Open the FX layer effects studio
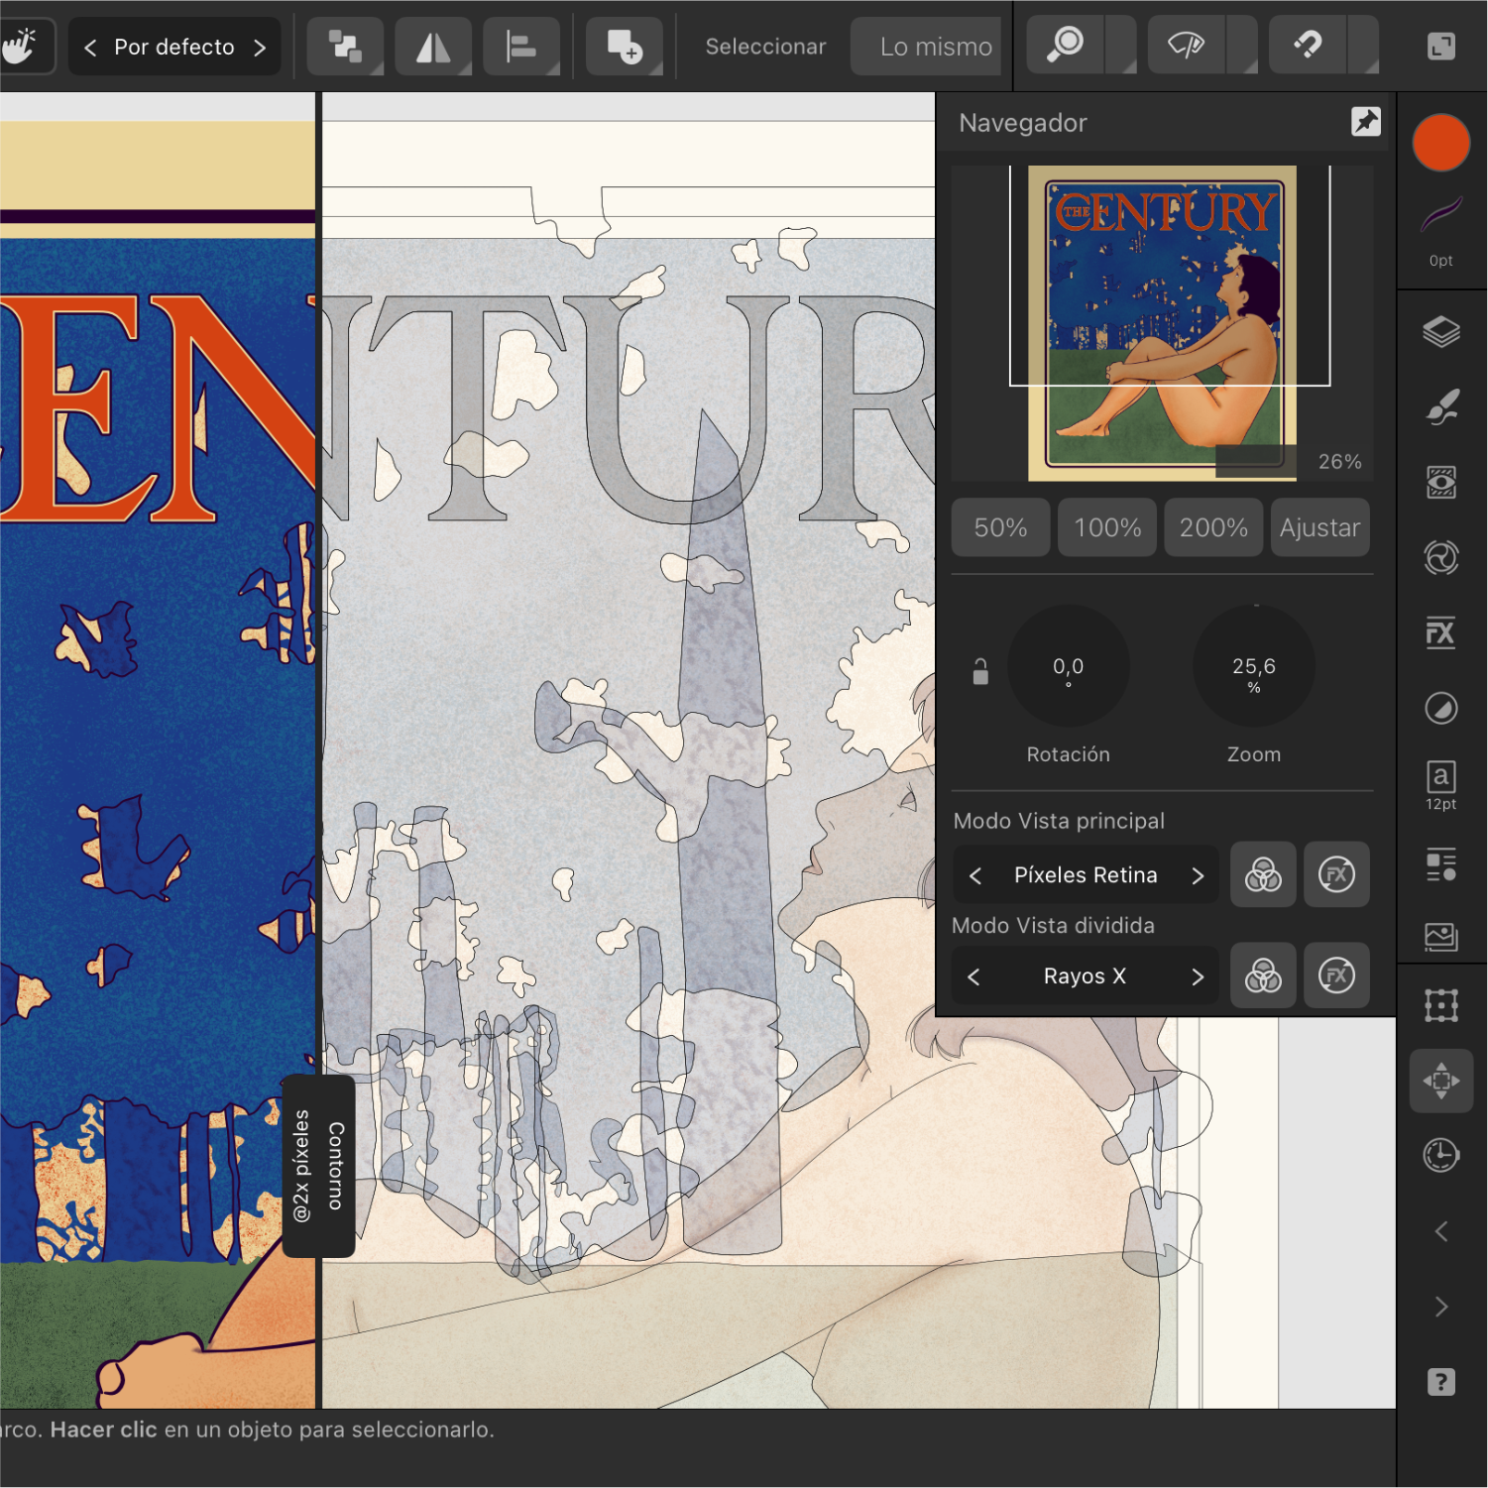The height and width of the screenshot is (1488, 1488). tap(1440, 632)
